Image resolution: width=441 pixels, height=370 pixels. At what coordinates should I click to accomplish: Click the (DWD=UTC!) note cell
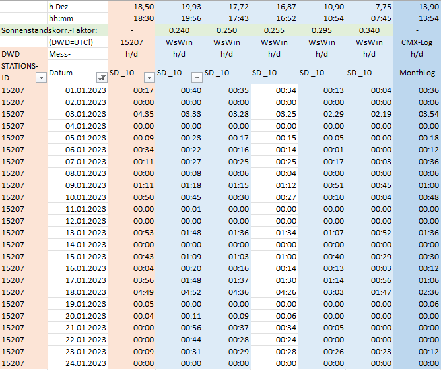(x=77, y=42)
